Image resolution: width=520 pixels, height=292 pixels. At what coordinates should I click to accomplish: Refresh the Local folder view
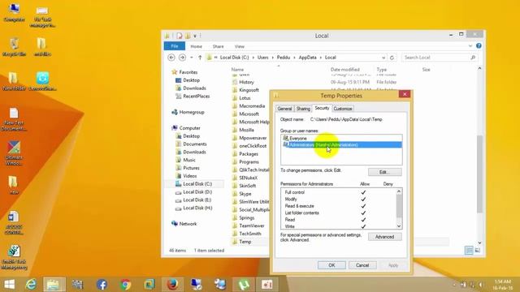point(392,58)
